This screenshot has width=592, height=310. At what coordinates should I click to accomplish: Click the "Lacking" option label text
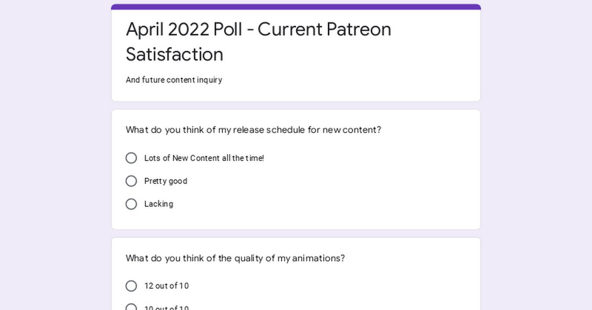158,204
